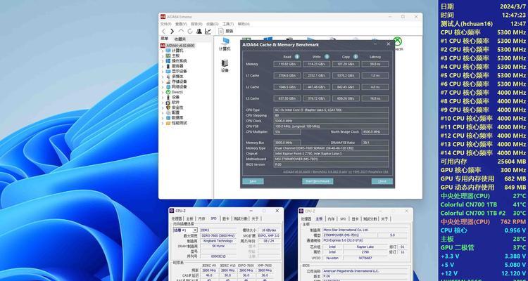The height and width of the screenshot is (281, 528).
Task: Click the info icon beside Copy column
Action: coord(356,57)
